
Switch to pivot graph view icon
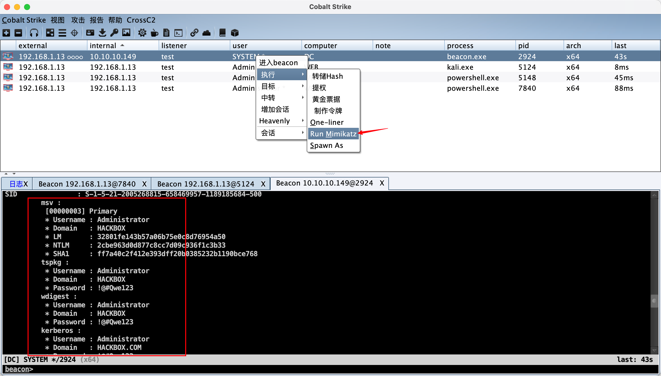pos(50,33)
